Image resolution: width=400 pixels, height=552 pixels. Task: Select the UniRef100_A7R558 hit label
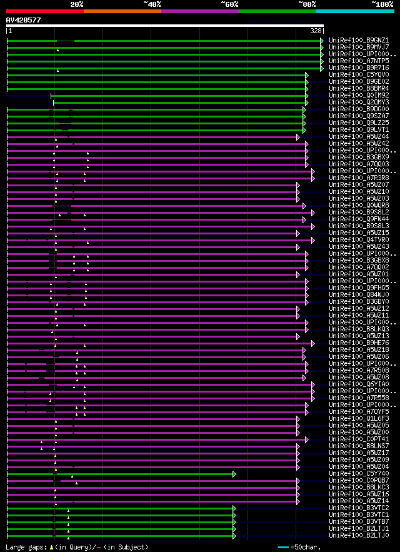(x=359, y=398)
